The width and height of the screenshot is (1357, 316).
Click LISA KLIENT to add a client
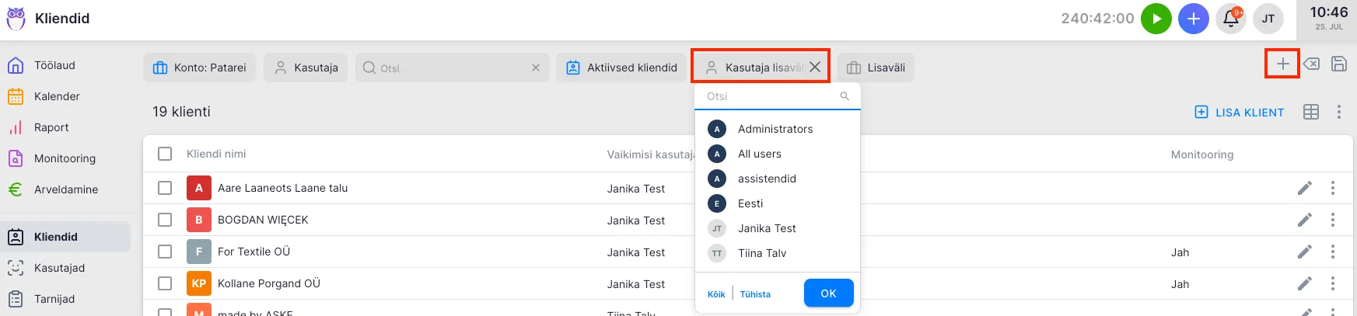point(1239,112)
